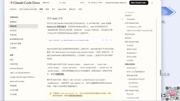Open the 故障排除 link in paragraph
The image size is (180, 101).
click(x=60, y=74)
